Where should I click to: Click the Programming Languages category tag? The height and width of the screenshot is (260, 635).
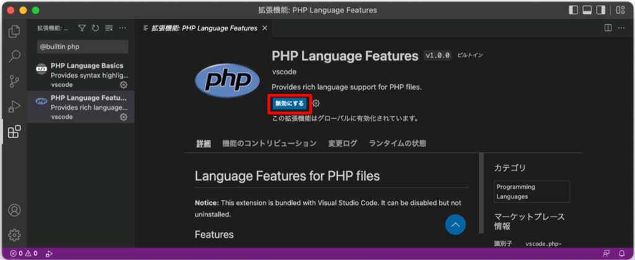[x=531, y=192]
